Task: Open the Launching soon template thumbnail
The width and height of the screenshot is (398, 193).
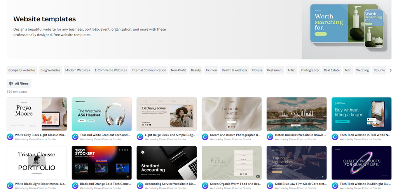Action: pyautogui.click(x=232, y=114)
